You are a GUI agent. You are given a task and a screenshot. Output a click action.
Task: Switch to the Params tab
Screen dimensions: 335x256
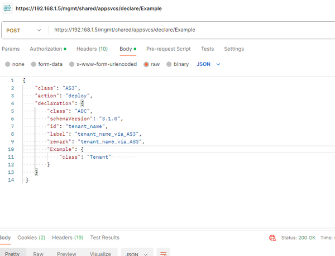pos(11,49)
